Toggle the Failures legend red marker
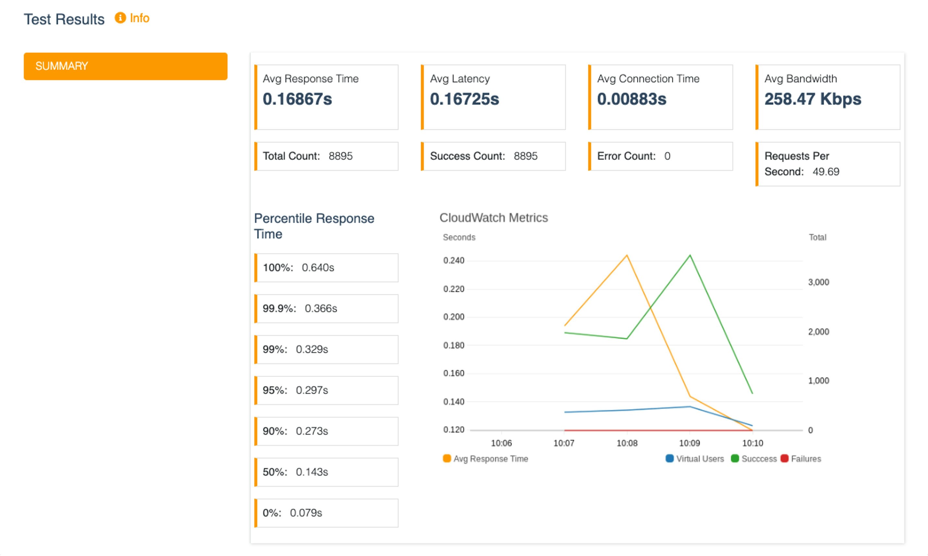Viewport: 928px width, 556px height. (784, 459)
